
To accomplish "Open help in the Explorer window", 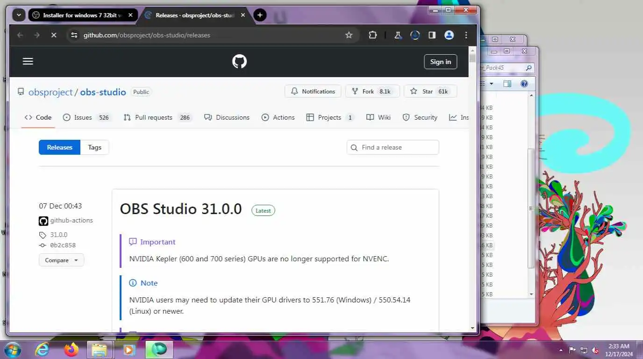I will 524,84.
